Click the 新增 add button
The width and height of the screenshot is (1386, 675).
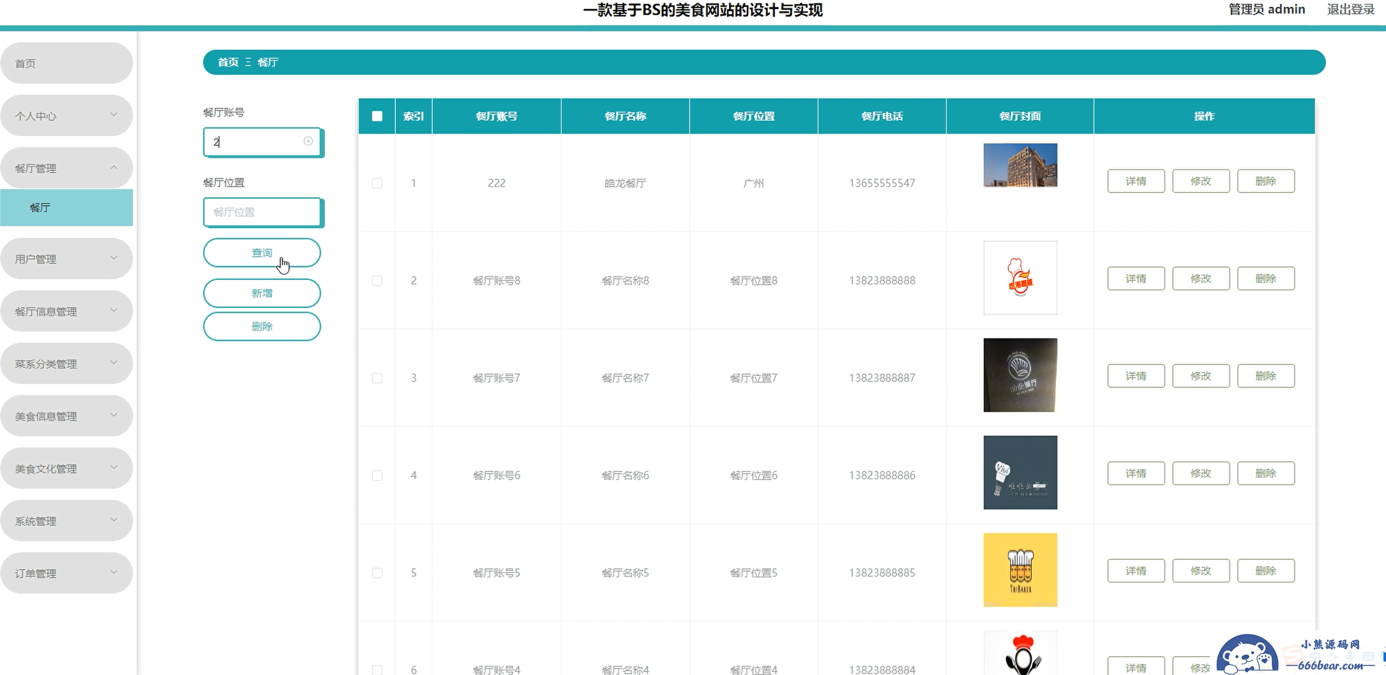coord(262,293)
